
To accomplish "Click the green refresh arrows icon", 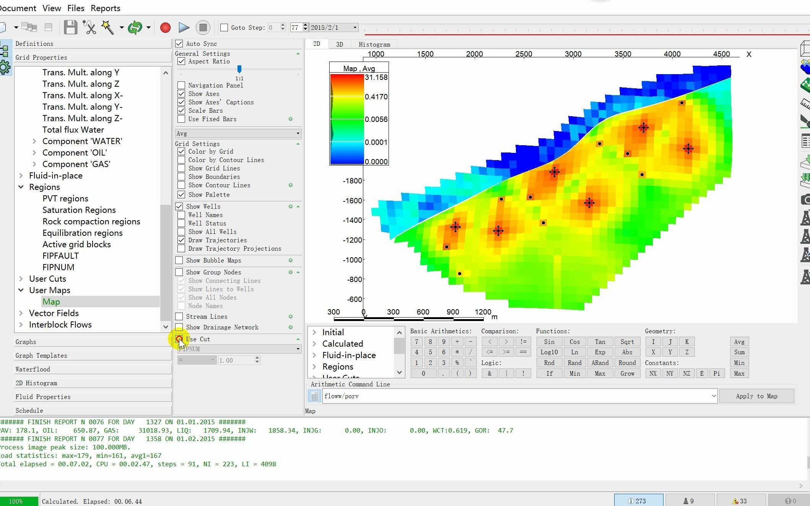I will (x=135, y=28).
